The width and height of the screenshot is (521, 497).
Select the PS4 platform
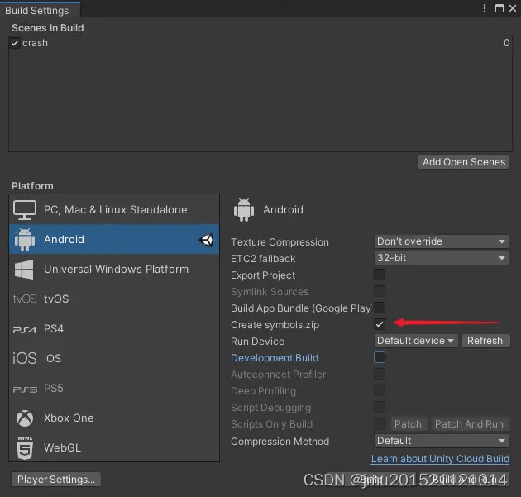(114, 328)
